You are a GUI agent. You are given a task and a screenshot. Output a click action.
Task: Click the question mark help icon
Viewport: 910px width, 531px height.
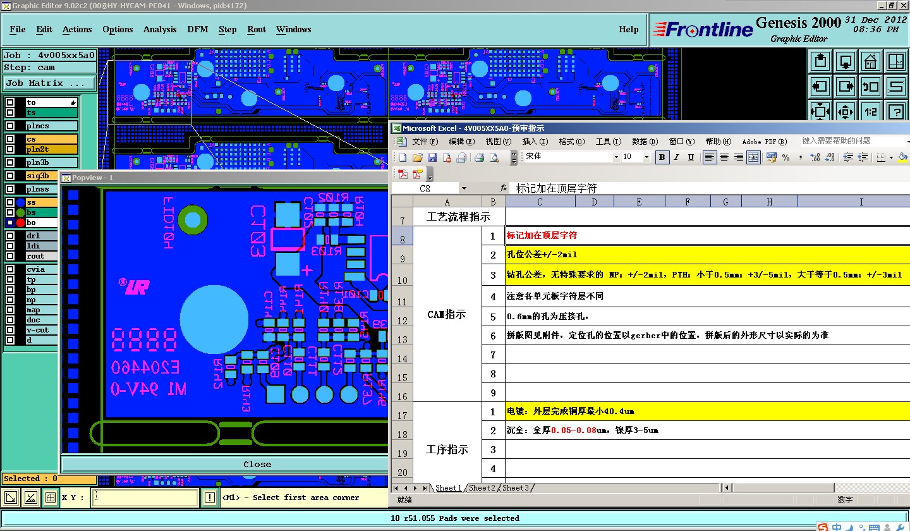tap(896, 111)
